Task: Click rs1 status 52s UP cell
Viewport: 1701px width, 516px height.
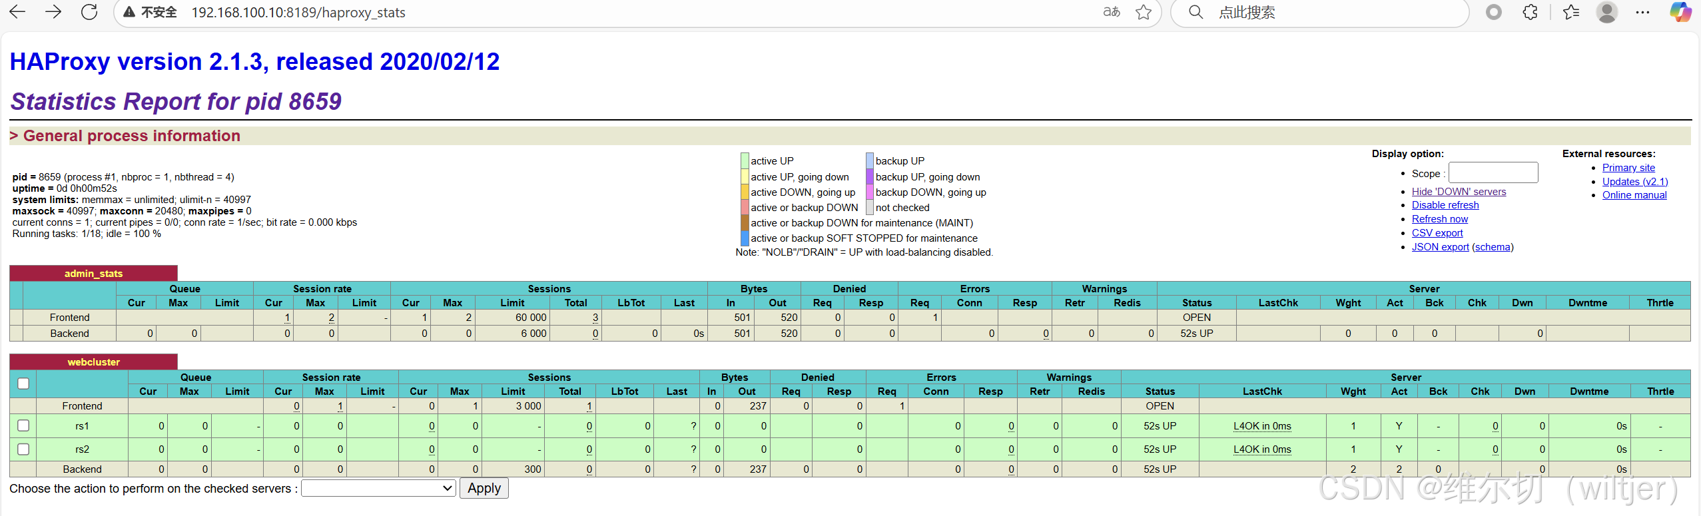Action: pos(1160,426)
